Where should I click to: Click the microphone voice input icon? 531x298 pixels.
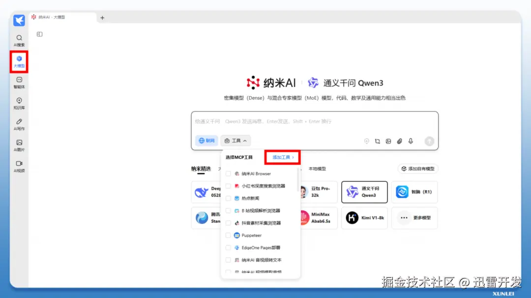411,141
